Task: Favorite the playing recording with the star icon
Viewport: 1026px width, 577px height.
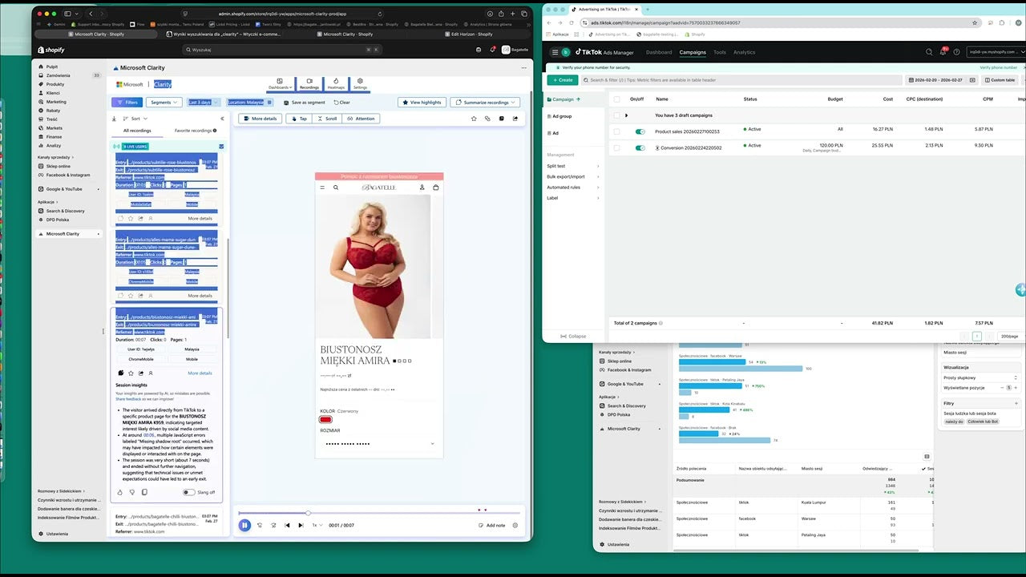Action: coord(474,118)
